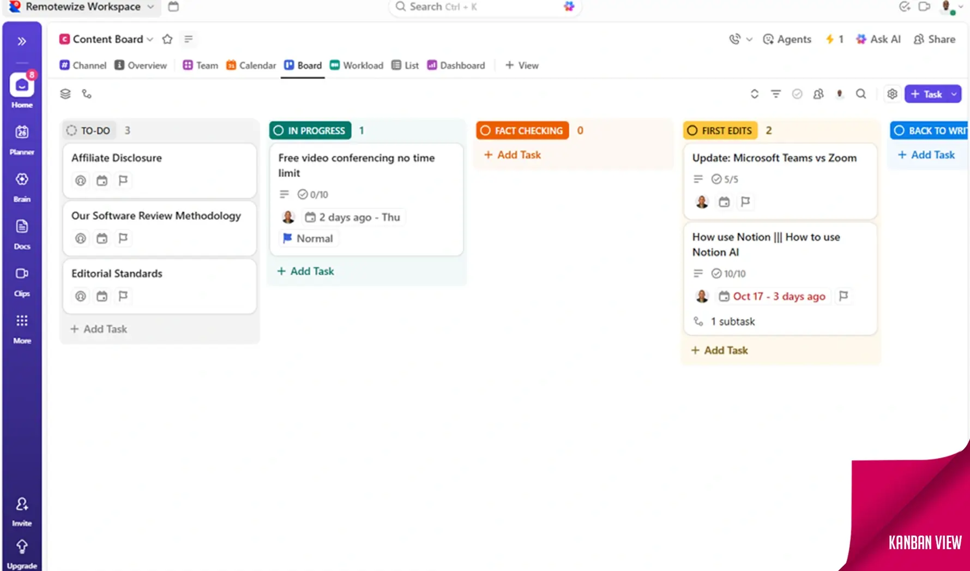Click the board settings gear icon
970x571 pixels.
coord(892,94)
